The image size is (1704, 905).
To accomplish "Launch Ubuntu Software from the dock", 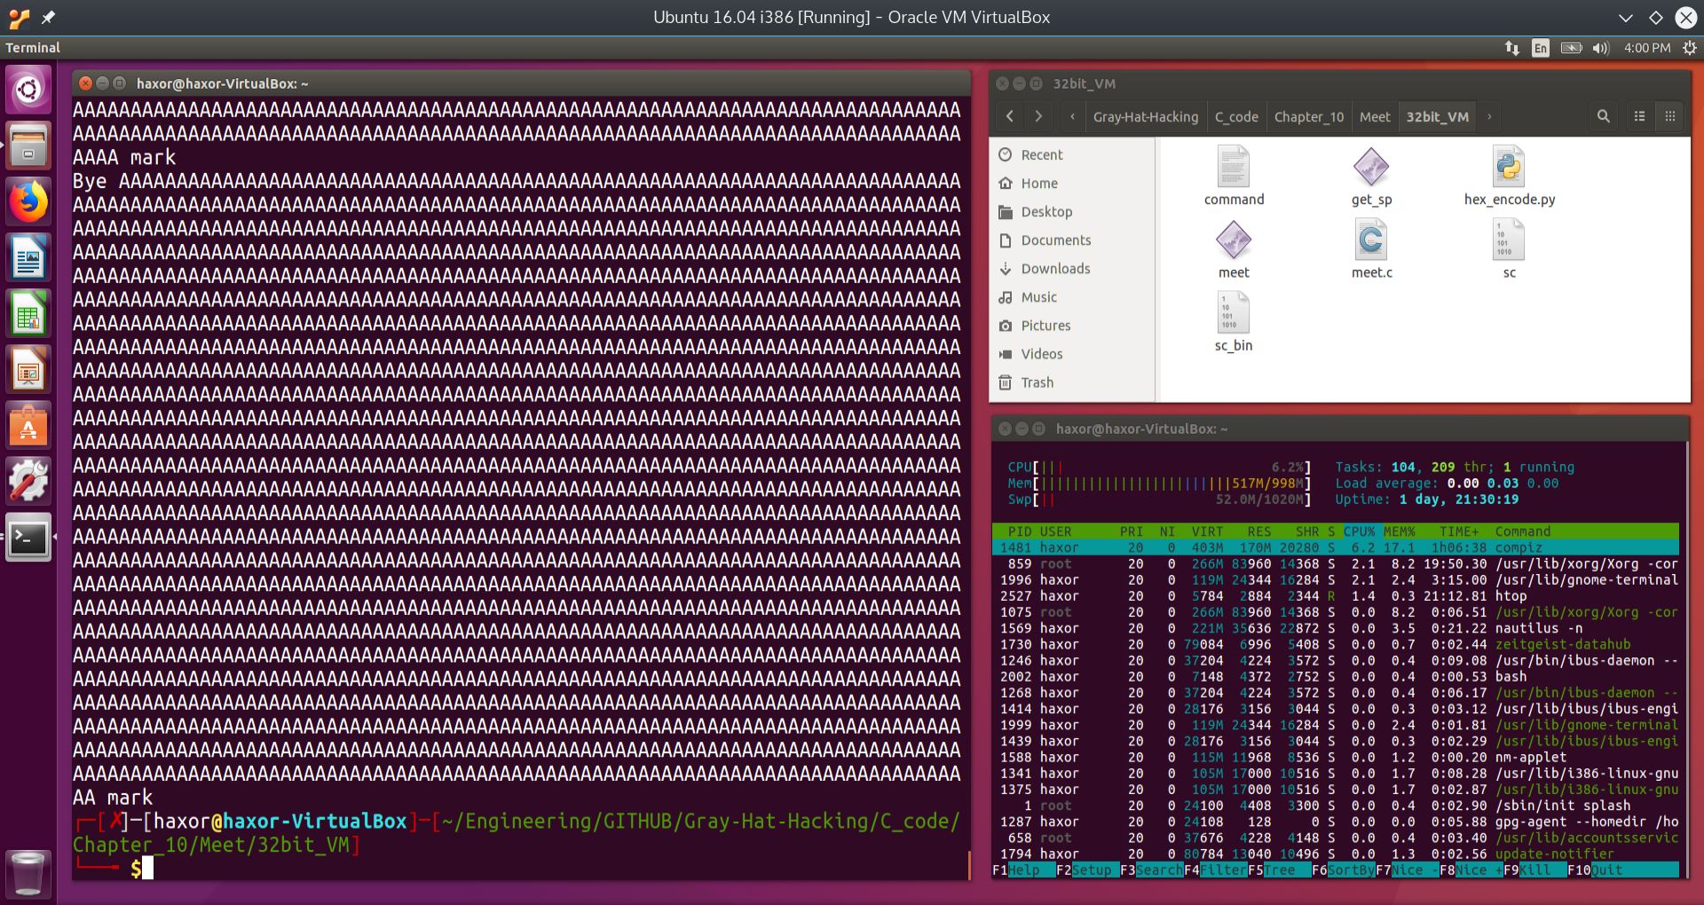I will point(28,426).
